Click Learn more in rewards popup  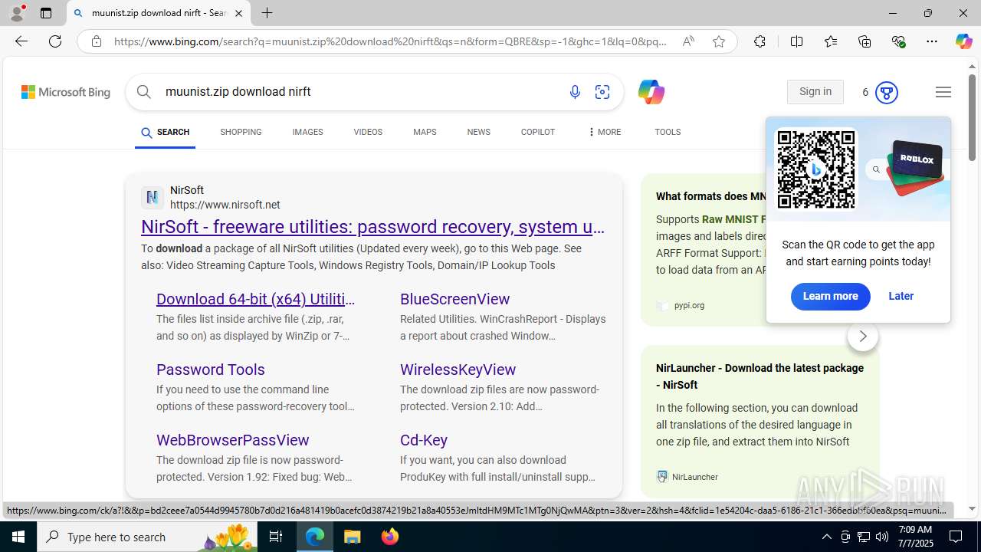click(x=830, y=297)
